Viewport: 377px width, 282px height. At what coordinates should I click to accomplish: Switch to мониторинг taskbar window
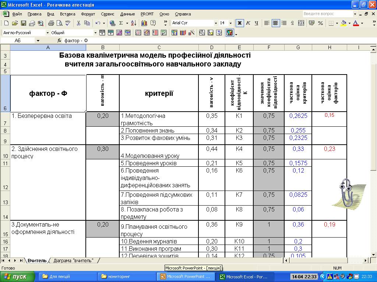[126, 276]
